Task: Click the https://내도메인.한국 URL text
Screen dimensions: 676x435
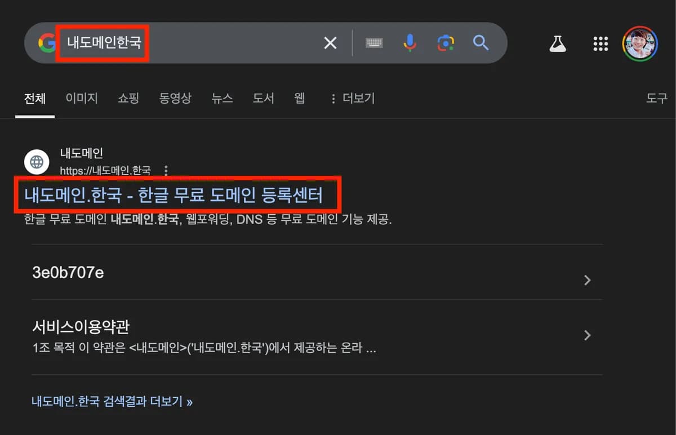Action: 105,170
